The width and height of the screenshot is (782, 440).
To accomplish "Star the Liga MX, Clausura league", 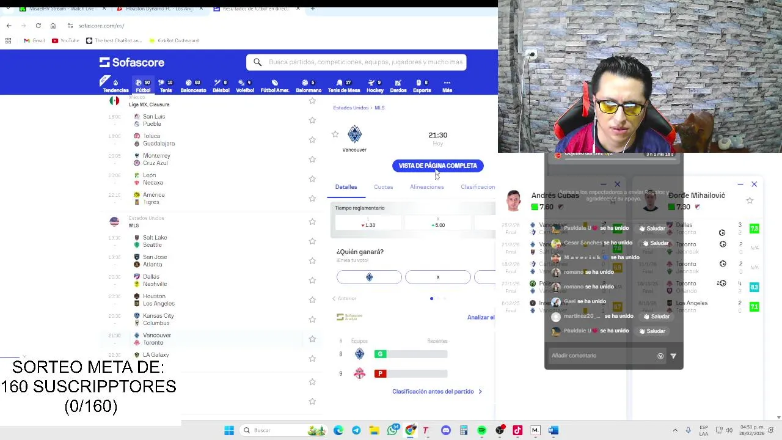I will click(x=312, y=101).
